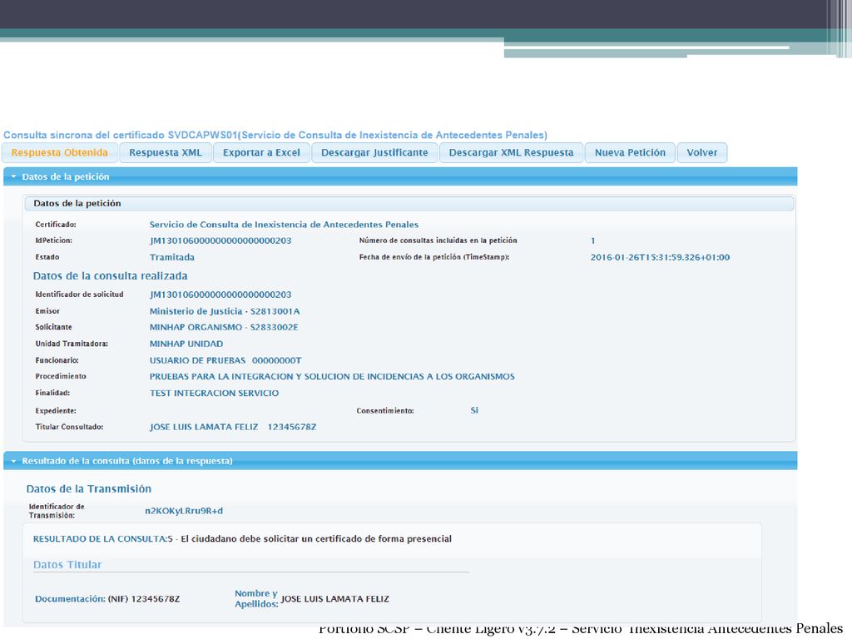Select Emisor value Ministerio de Justicia - S2813001A
The height and width of the screenshot is (639, 852).
click(x=225, y=311)
